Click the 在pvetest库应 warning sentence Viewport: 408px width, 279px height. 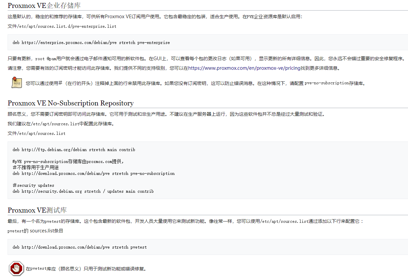[86, 269]
